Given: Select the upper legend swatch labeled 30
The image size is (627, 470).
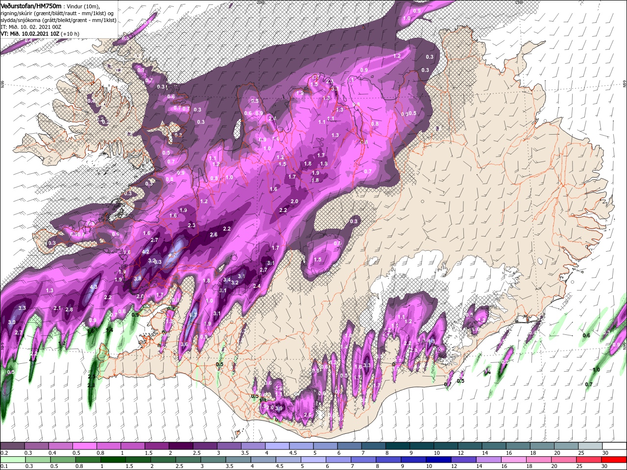Looking at the screenshot, I should pos(614,446).
